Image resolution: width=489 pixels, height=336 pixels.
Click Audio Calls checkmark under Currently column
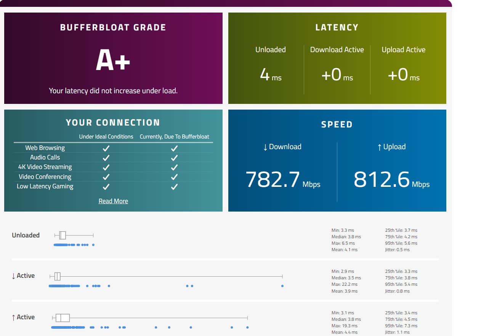click(x=174, y=157)
